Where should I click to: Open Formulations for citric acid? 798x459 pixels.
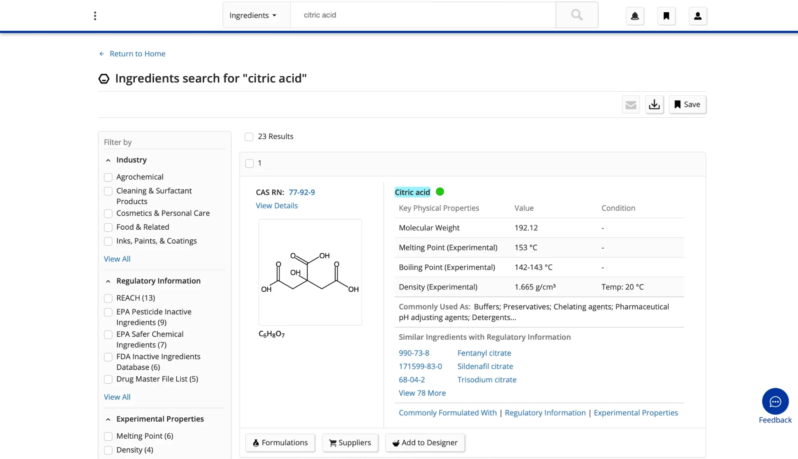pyautogui.click(x=280, y=443)
